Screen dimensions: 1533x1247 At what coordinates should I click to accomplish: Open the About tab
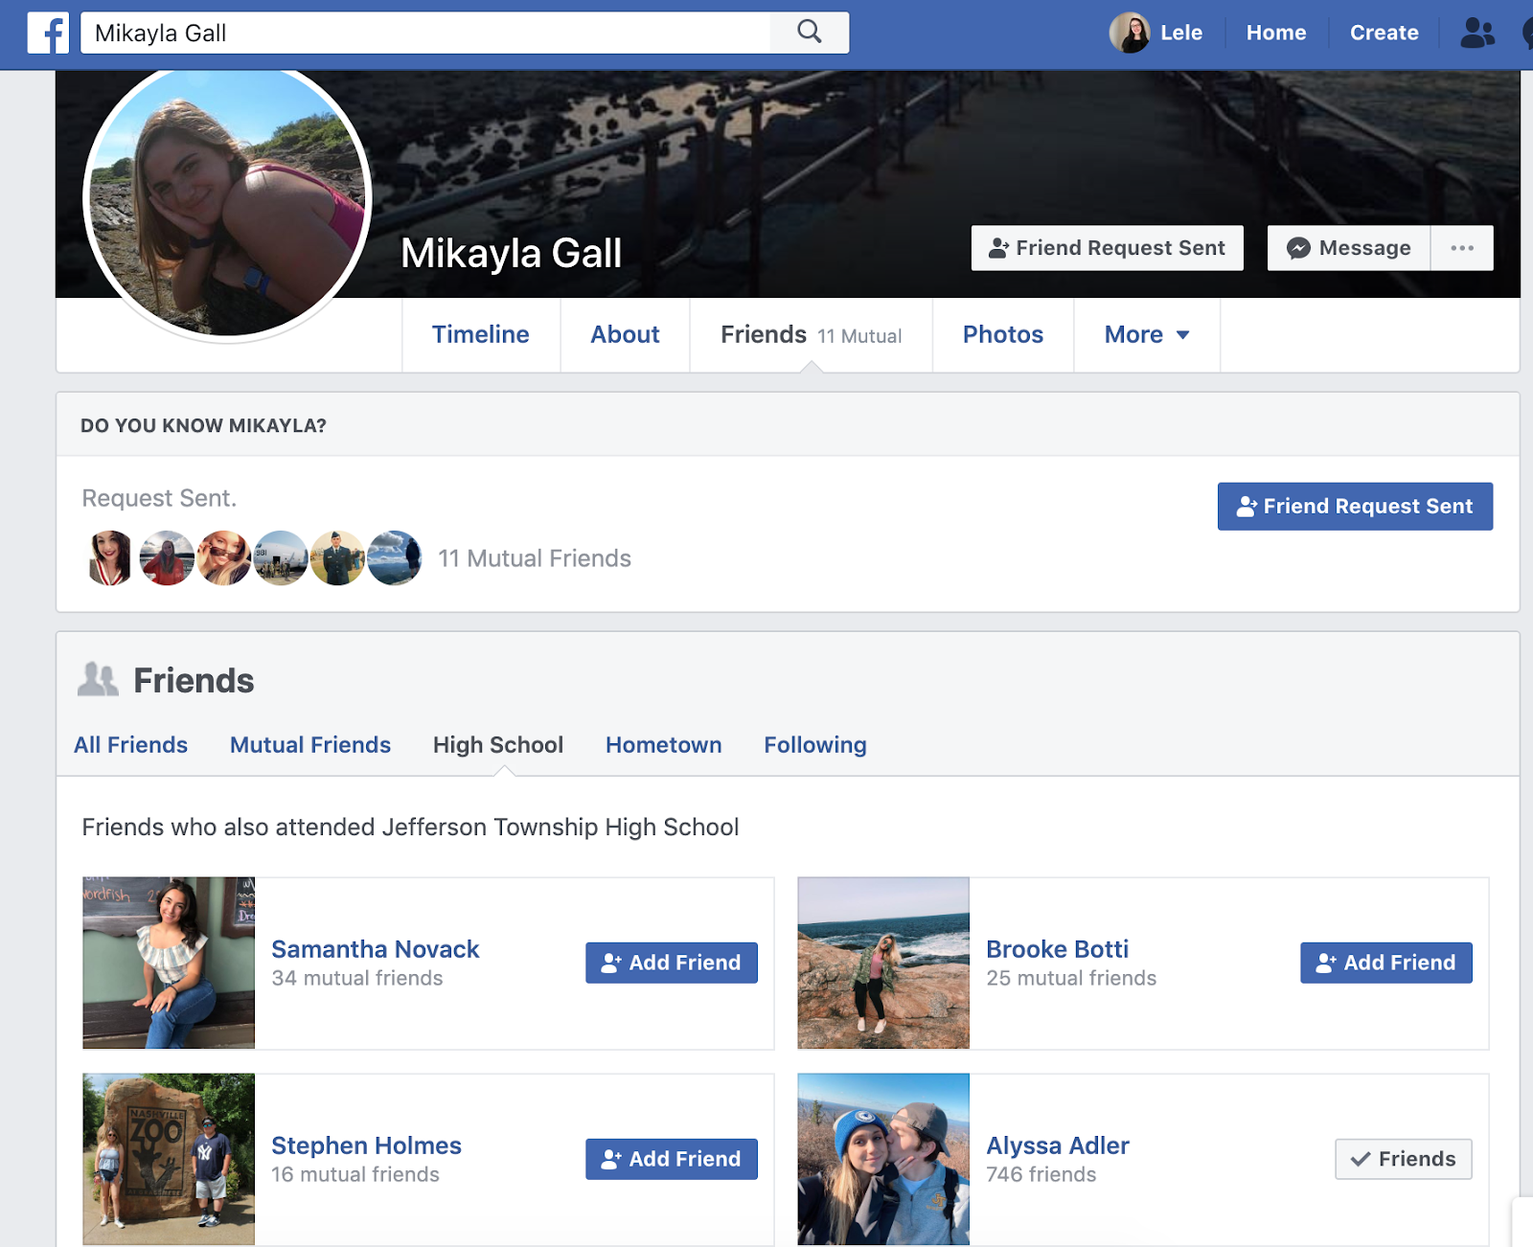(625, 334)
